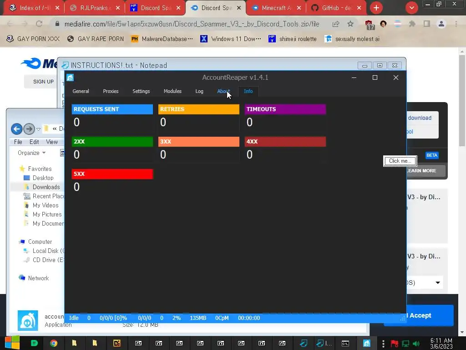Image resolution: width=466 pixels, height=350 pixels.
Task: Go forward in Chrome browser history
Action: pyautogui.click(x=25, y=24)
